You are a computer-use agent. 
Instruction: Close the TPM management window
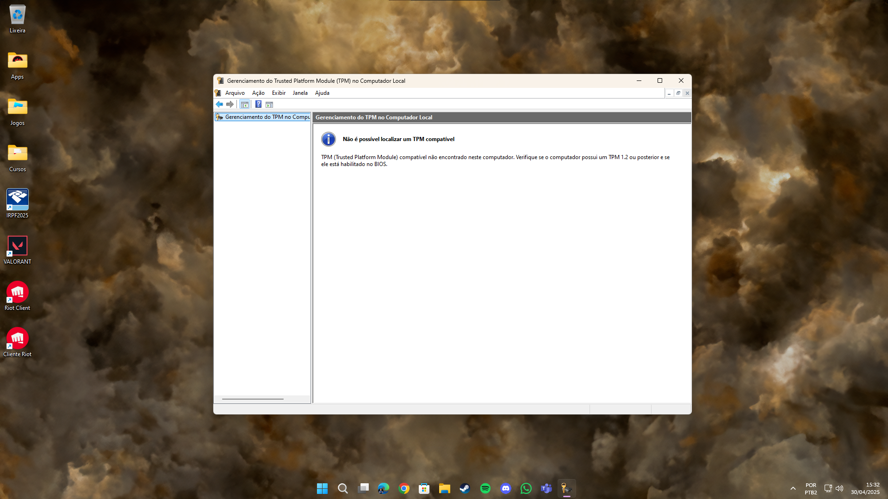click(681, 80)
